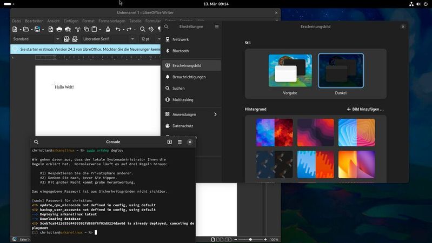Expand the Liberation Serif font dropdown
432x243 pixels.
[132, 39]
